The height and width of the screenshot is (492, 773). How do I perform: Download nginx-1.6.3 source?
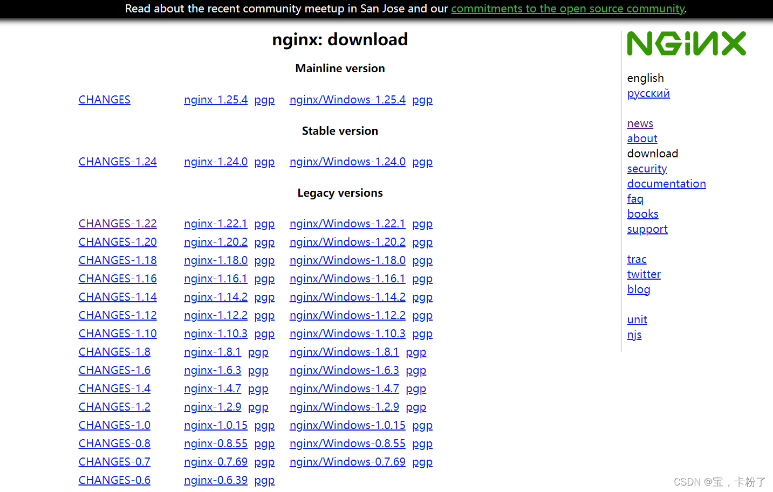click(x=213, y=370)
